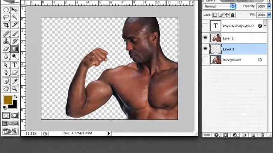The width and height of the screenshot is (273, 153).
Task: Toggle Lock transparent pixels
Action: click(x=215, y=15)
